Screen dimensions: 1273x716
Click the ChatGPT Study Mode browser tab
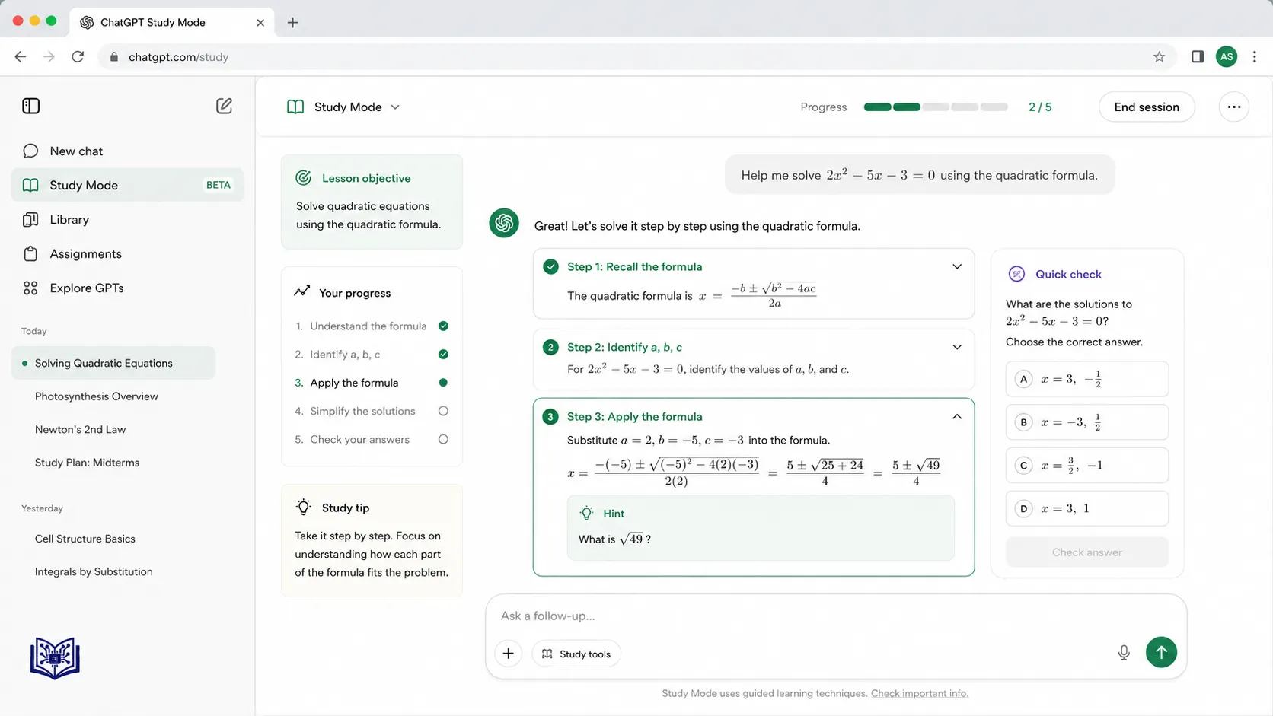pos(172,22)
